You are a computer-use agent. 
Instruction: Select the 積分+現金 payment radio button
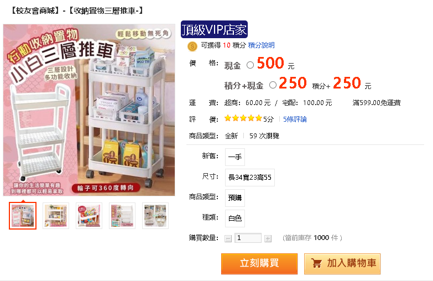(x=273, y=85)
